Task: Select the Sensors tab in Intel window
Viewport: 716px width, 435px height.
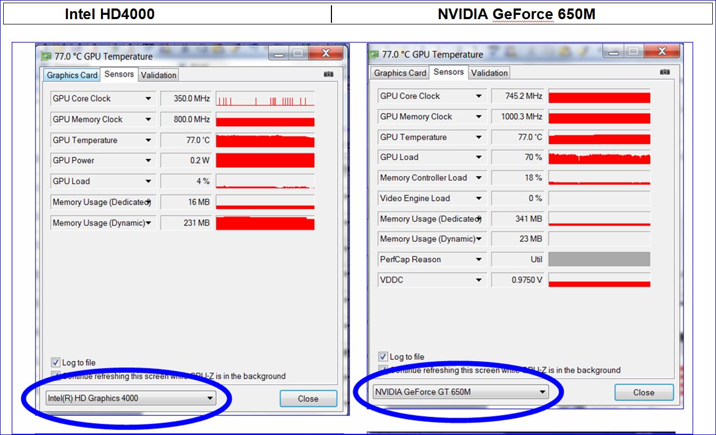Action: 119,74
